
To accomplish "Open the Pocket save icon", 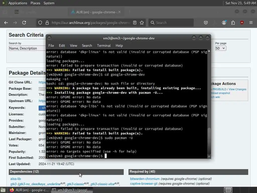I will (x=206, y=23).
